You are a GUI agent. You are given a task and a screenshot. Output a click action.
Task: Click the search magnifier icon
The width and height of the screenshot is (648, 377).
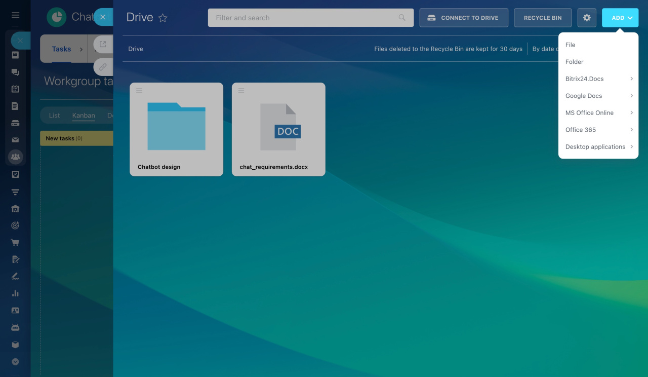click(x=402, y=18)
